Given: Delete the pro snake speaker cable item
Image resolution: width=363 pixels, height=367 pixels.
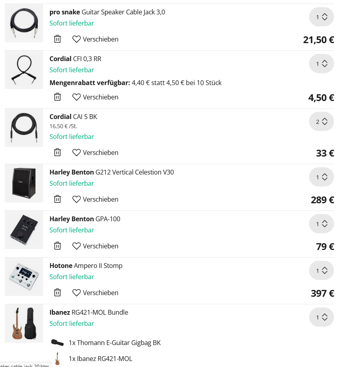Looking at the screenshot, I should point(57,39).
